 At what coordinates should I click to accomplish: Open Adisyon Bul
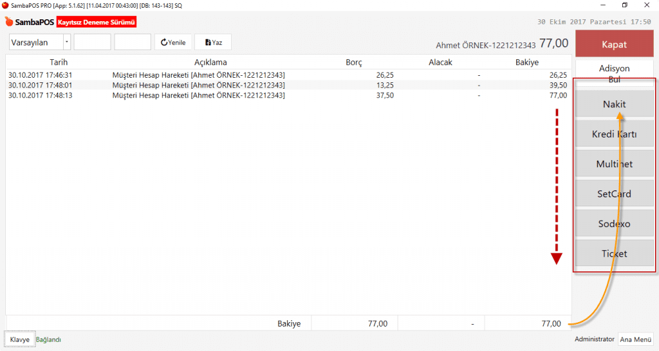(614, 73)
